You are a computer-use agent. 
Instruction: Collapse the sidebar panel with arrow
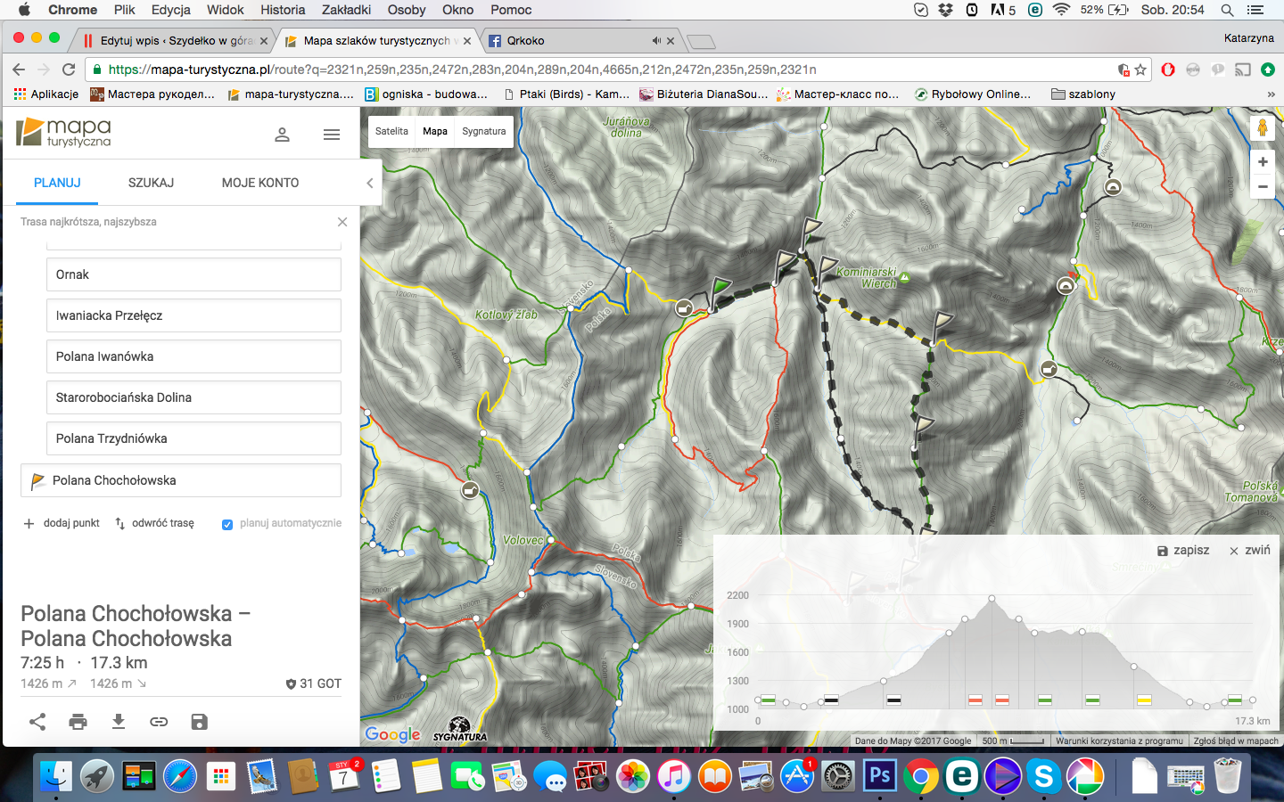point(370,183)
